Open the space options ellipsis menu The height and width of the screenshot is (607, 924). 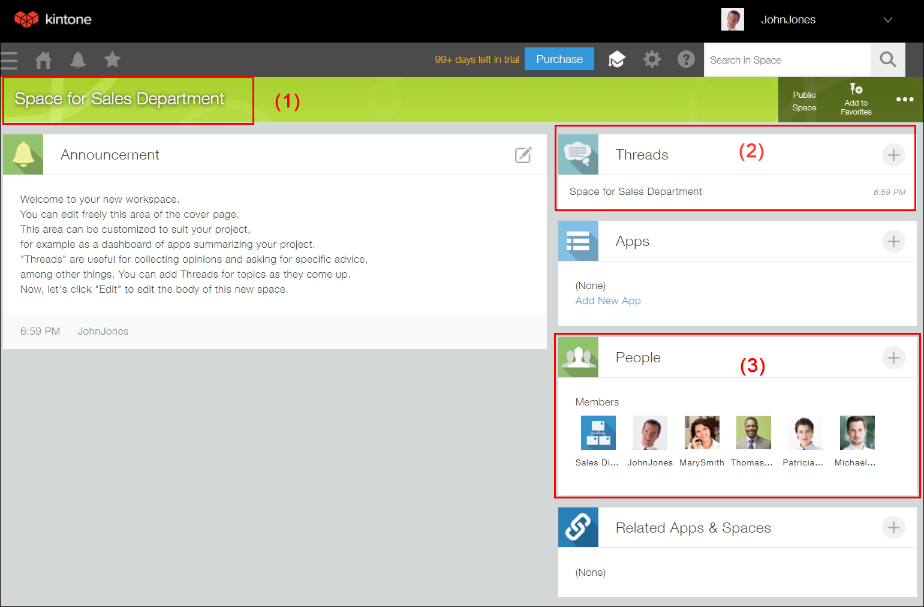click(x=904, y=100)
